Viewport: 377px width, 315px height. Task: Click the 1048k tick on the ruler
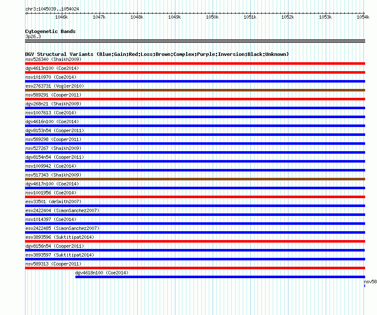(137, 17)
